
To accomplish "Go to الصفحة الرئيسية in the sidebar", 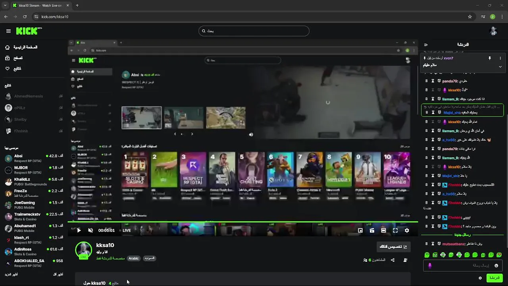I will (25, 47).
